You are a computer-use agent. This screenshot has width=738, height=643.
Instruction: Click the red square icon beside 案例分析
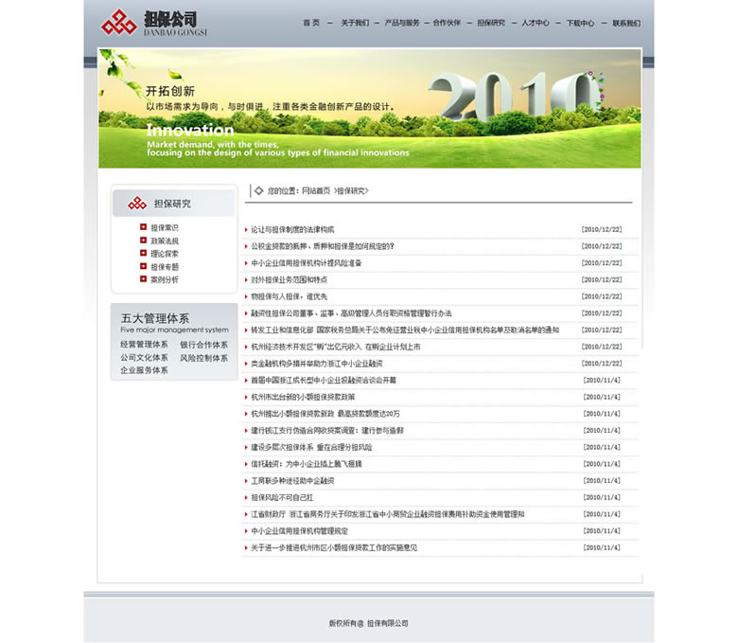pyautogui.click(x=144, y=279)
